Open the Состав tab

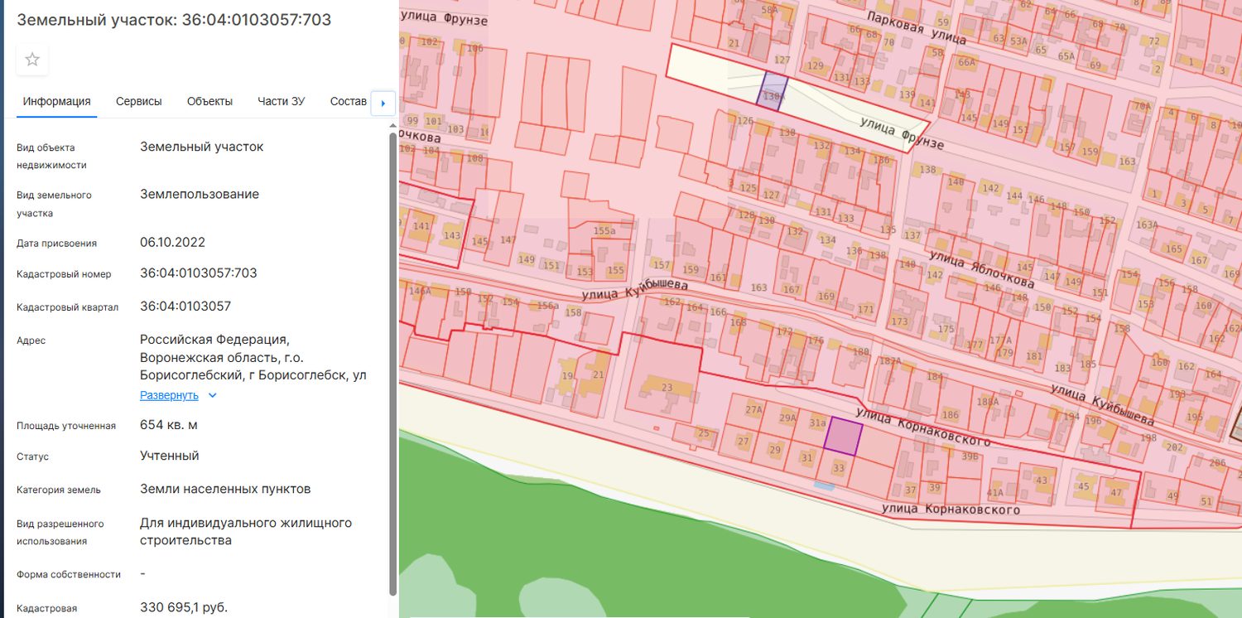tap(348, 101)
